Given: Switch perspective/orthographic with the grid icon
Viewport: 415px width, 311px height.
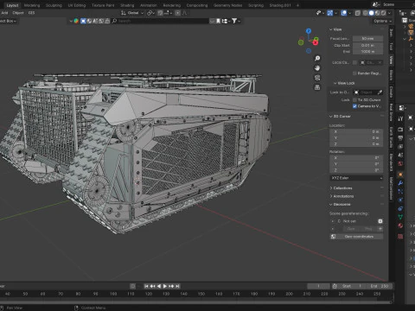Looking at the screenshot, I should [x=317, y=87].
